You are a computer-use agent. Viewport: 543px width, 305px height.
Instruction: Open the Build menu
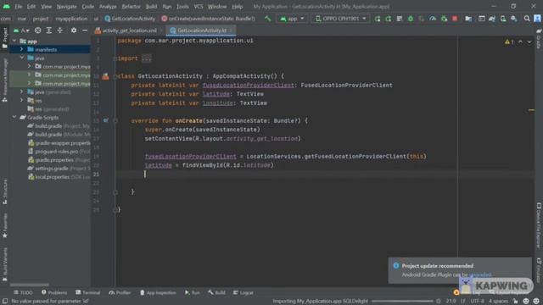click(151, 7)
